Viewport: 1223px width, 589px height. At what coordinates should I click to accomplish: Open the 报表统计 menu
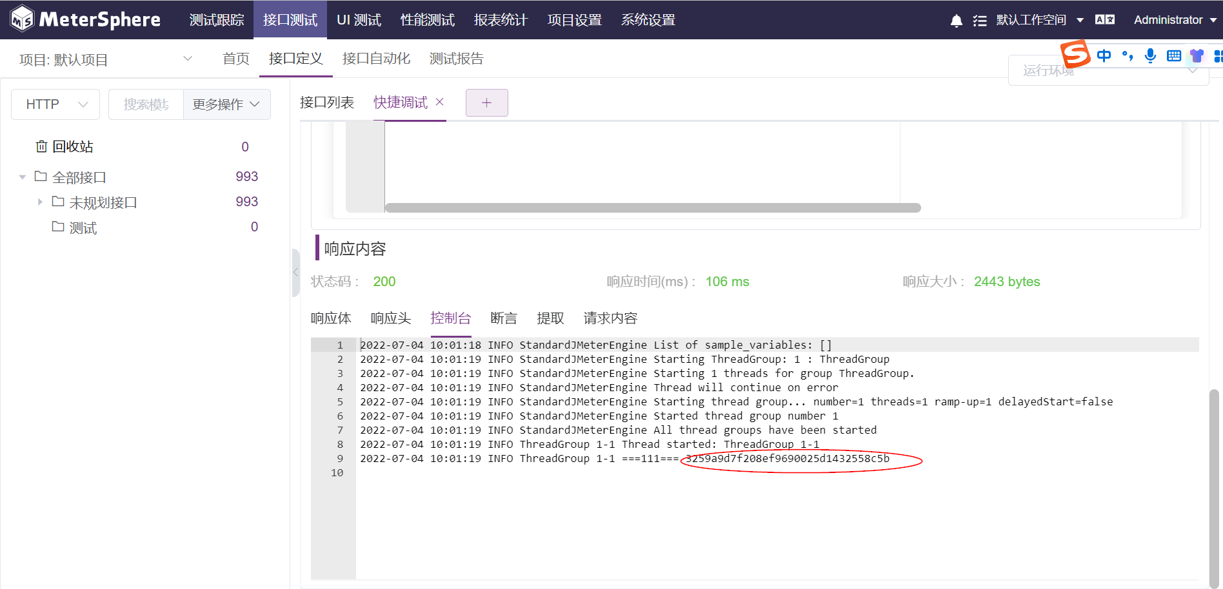[501, 20]
